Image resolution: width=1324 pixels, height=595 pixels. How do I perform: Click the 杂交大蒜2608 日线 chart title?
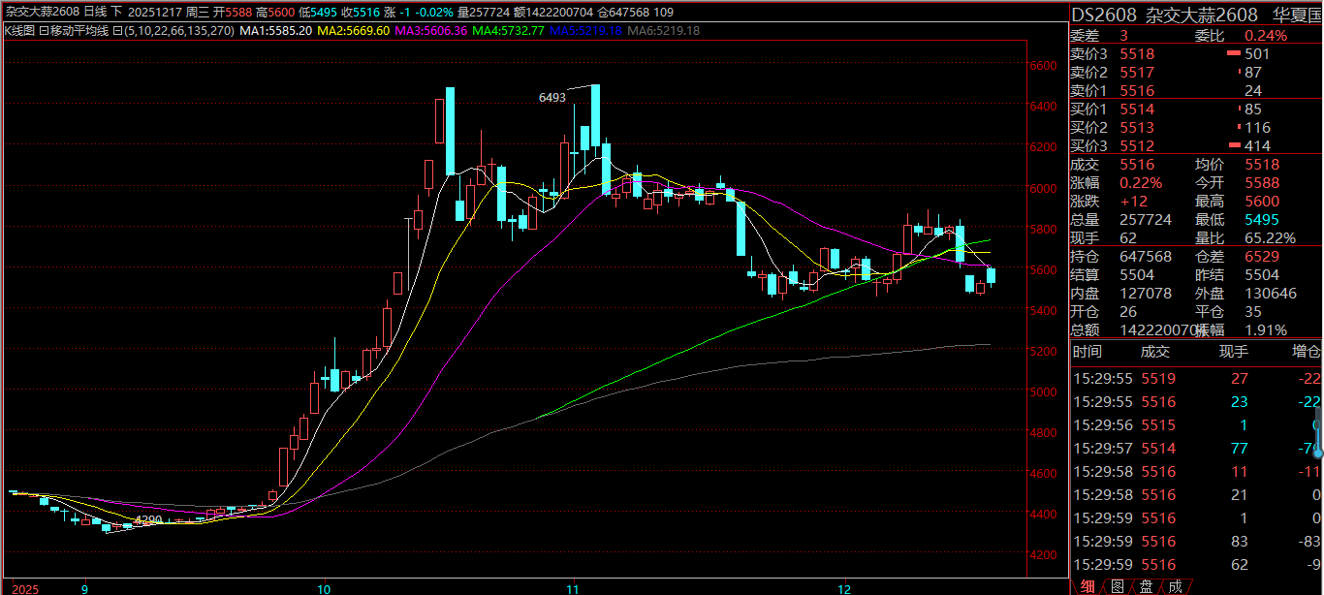click(x=56, y=12)
